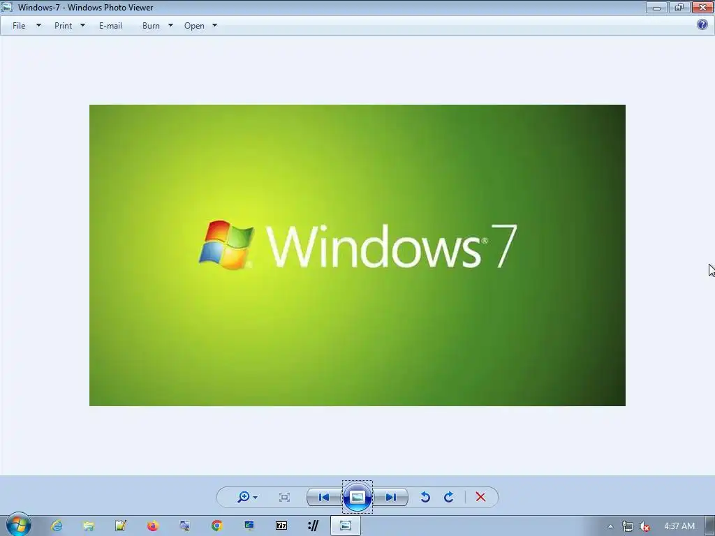
Task: Expand the Burn dropdown arrow
Action: pos(170,26)
